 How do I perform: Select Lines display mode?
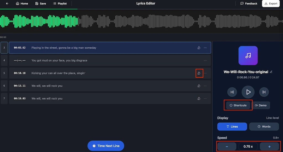pyautogui.click(x=232, y=127)
